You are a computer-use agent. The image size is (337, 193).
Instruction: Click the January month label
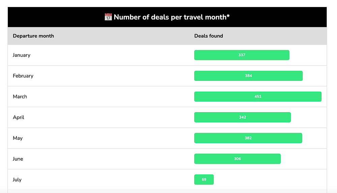click(x=22, y=55)
